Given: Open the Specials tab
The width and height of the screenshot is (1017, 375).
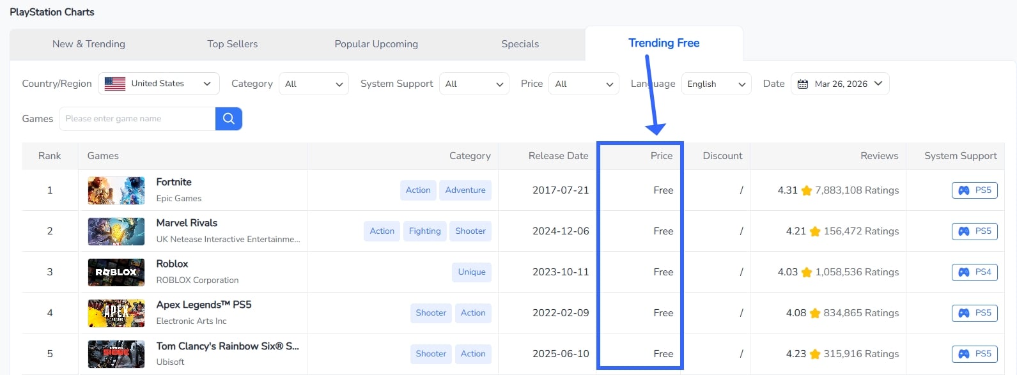Looking at the screenshot, I should click(520, 44).
